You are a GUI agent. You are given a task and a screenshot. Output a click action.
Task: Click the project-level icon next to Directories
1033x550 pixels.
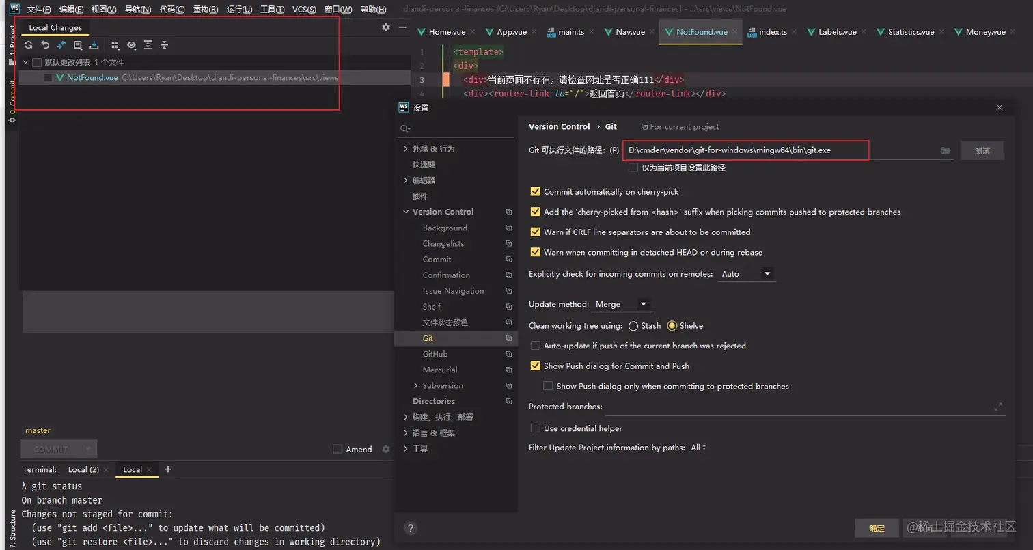click(x=508, y=401)
